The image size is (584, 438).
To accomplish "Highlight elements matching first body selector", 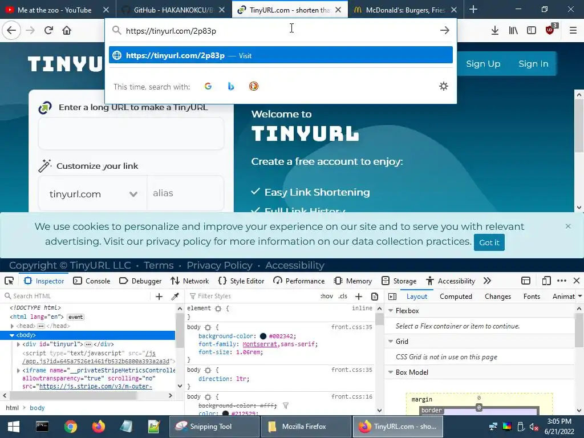I will click(x=208, y=327).
